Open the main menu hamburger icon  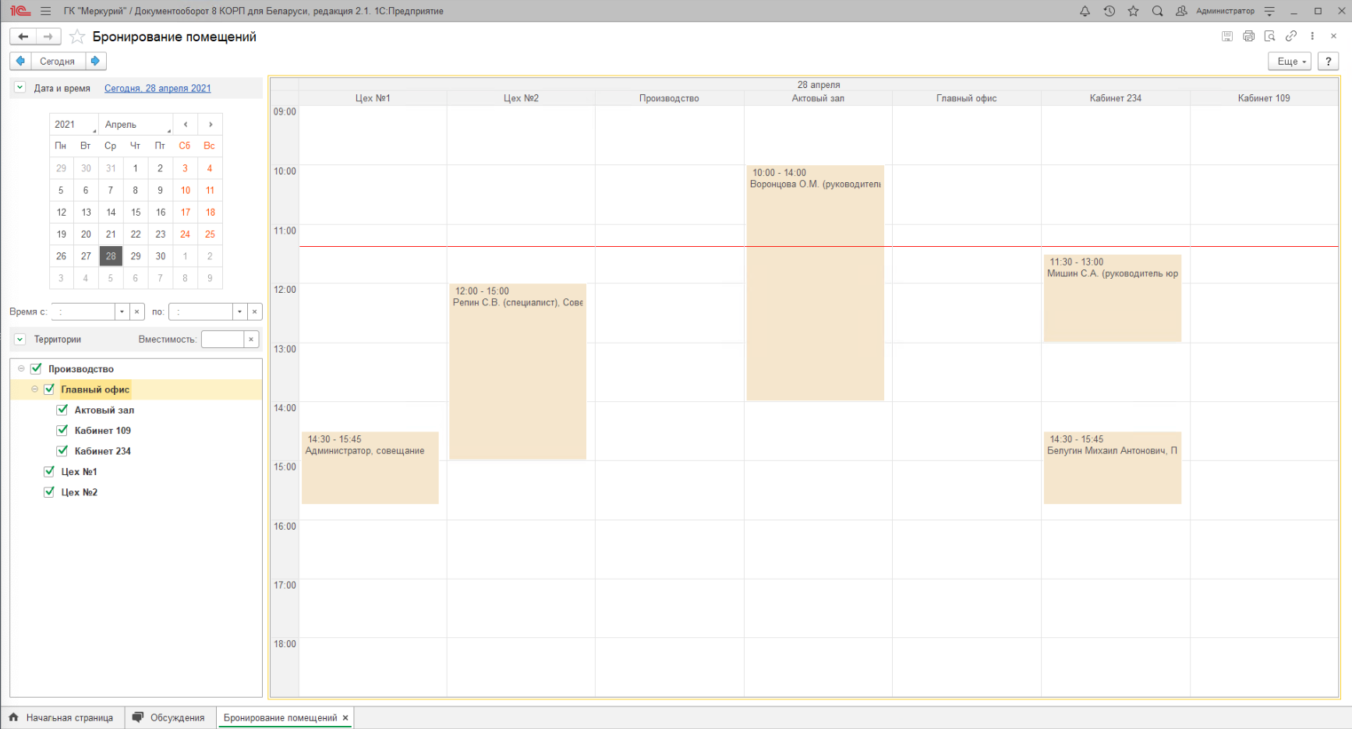tap(46, 11)
